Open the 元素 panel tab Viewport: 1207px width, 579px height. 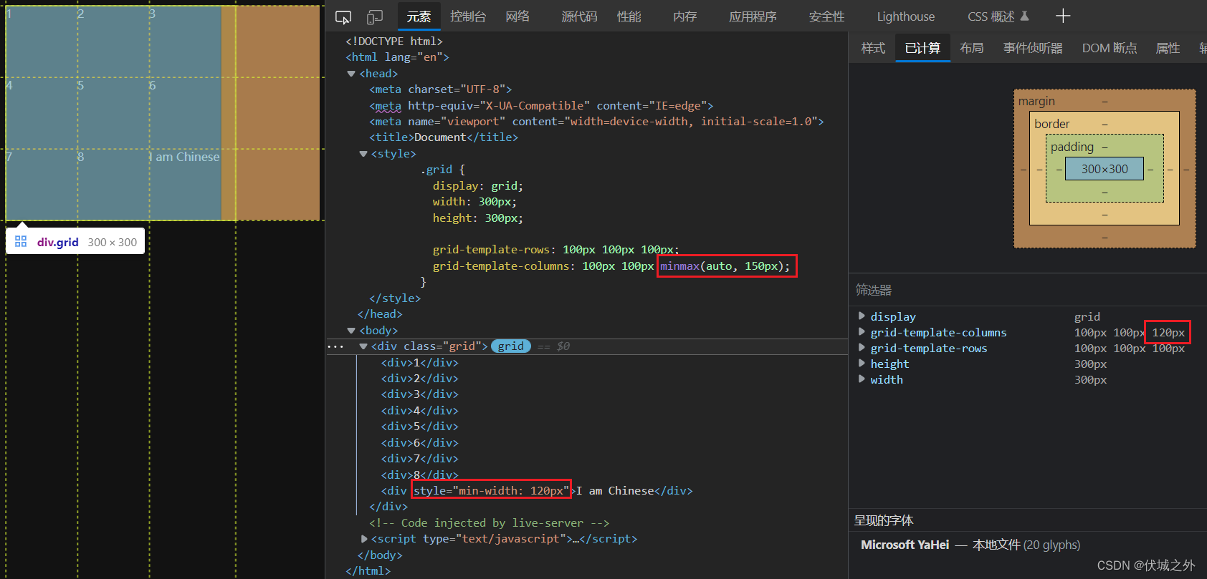click(419, 16)
